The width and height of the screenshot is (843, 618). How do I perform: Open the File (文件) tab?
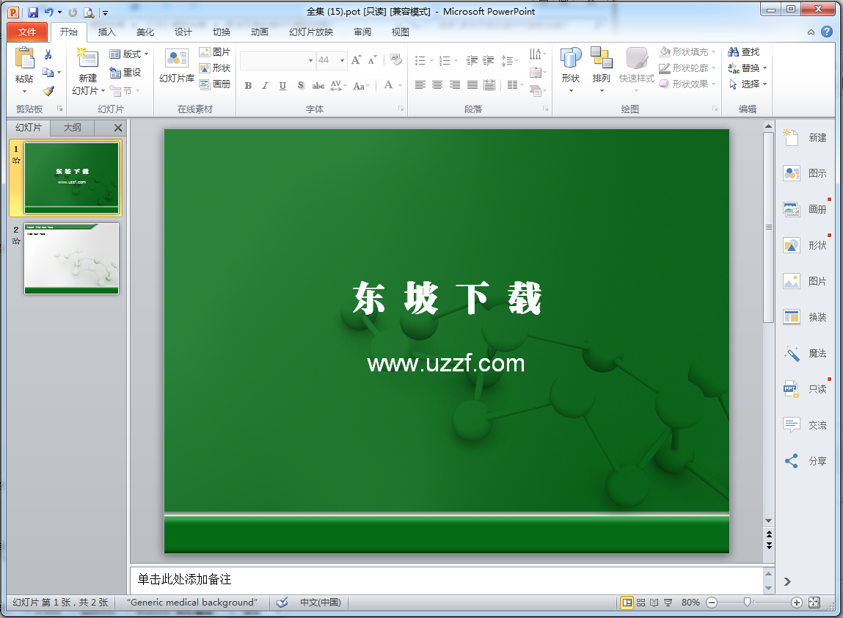click(27, 32)
